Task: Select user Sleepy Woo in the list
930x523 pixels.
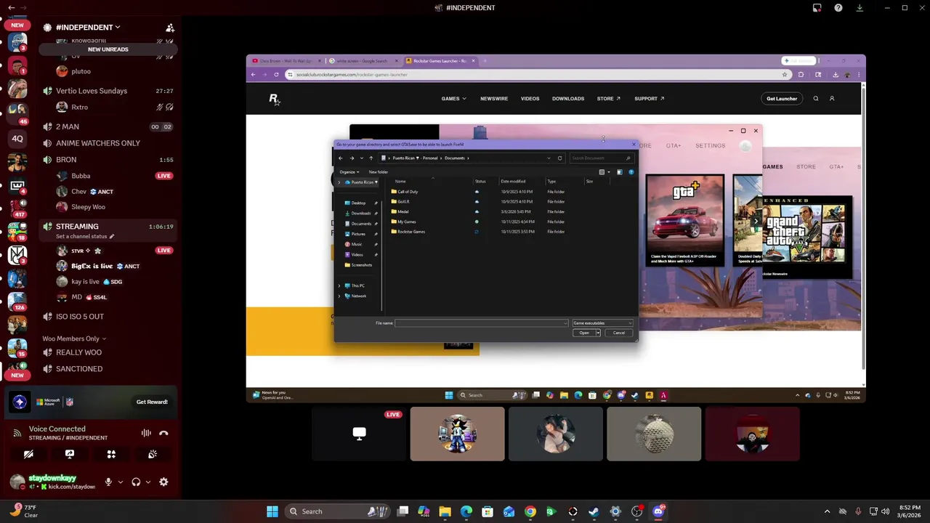Action: [x=88, y=207]
